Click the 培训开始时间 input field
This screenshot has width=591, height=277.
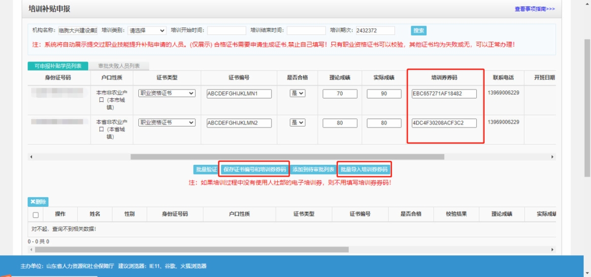point(227,31)
